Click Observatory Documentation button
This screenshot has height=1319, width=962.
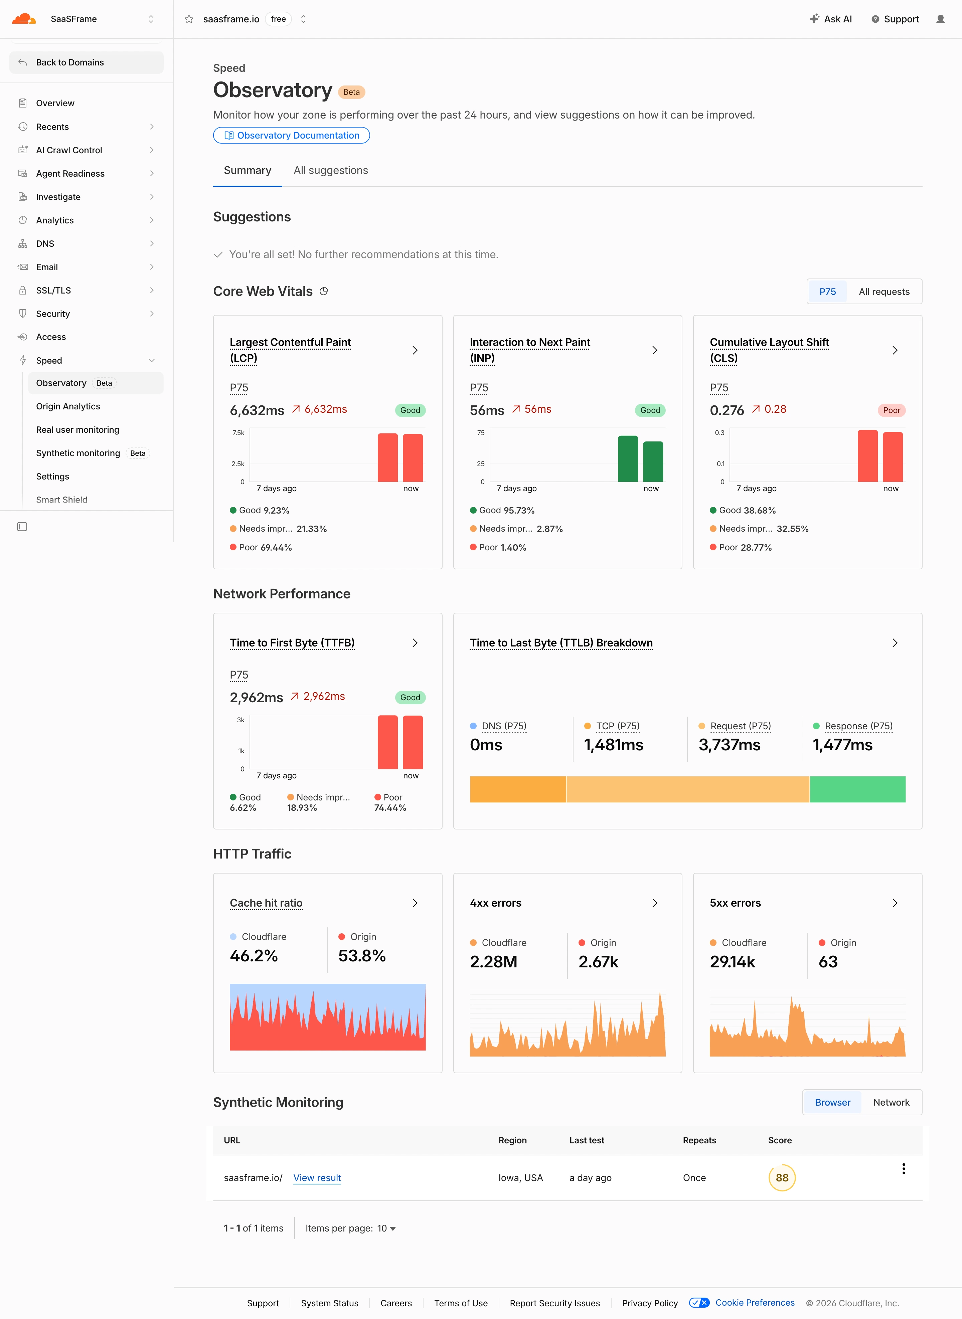point(291,135)
